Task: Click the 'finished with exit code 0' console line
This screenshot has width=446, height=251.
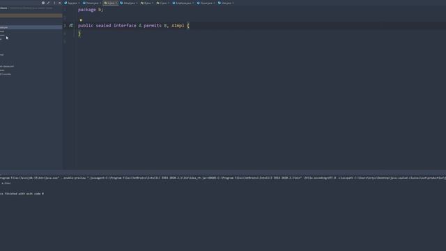Action: pos(22,194)
